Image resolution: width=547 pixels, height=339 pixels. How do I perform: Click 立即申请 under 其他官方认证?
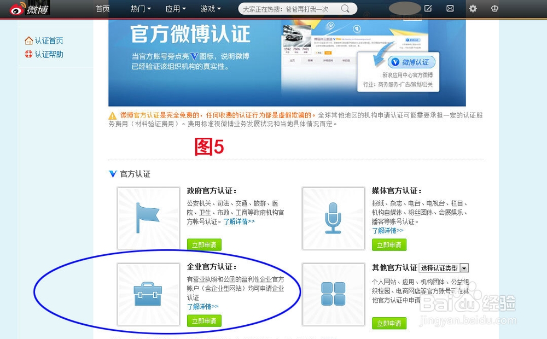coord(389,323)
